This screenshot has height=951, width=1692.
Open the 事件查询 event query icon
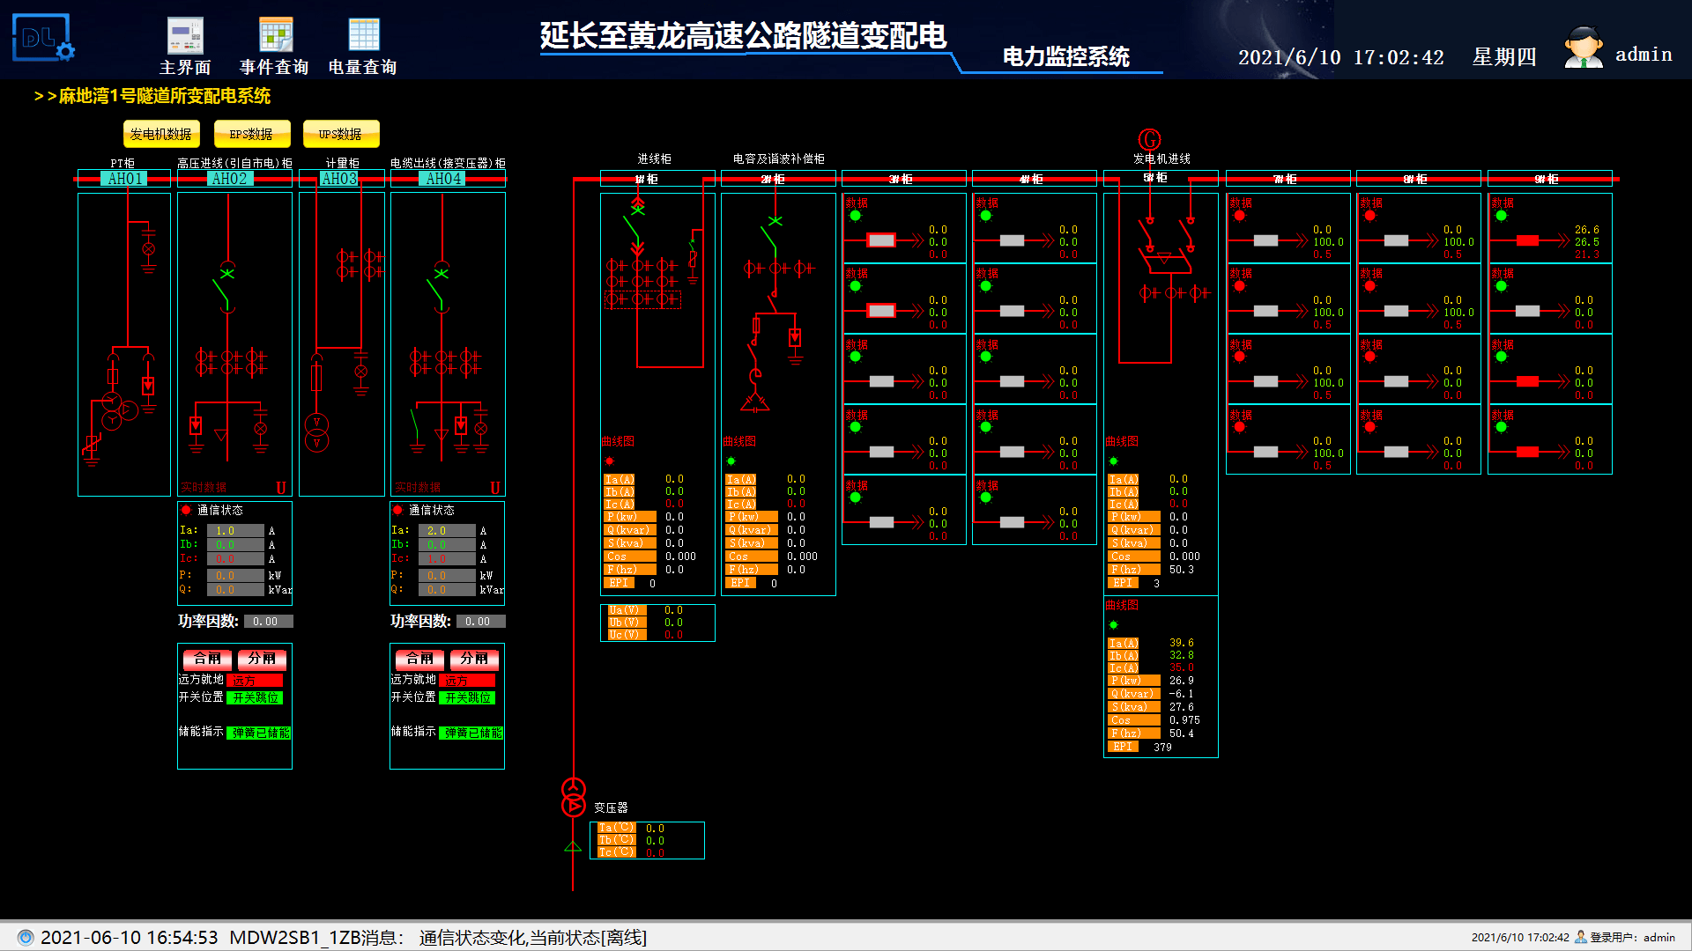point(275,36)
